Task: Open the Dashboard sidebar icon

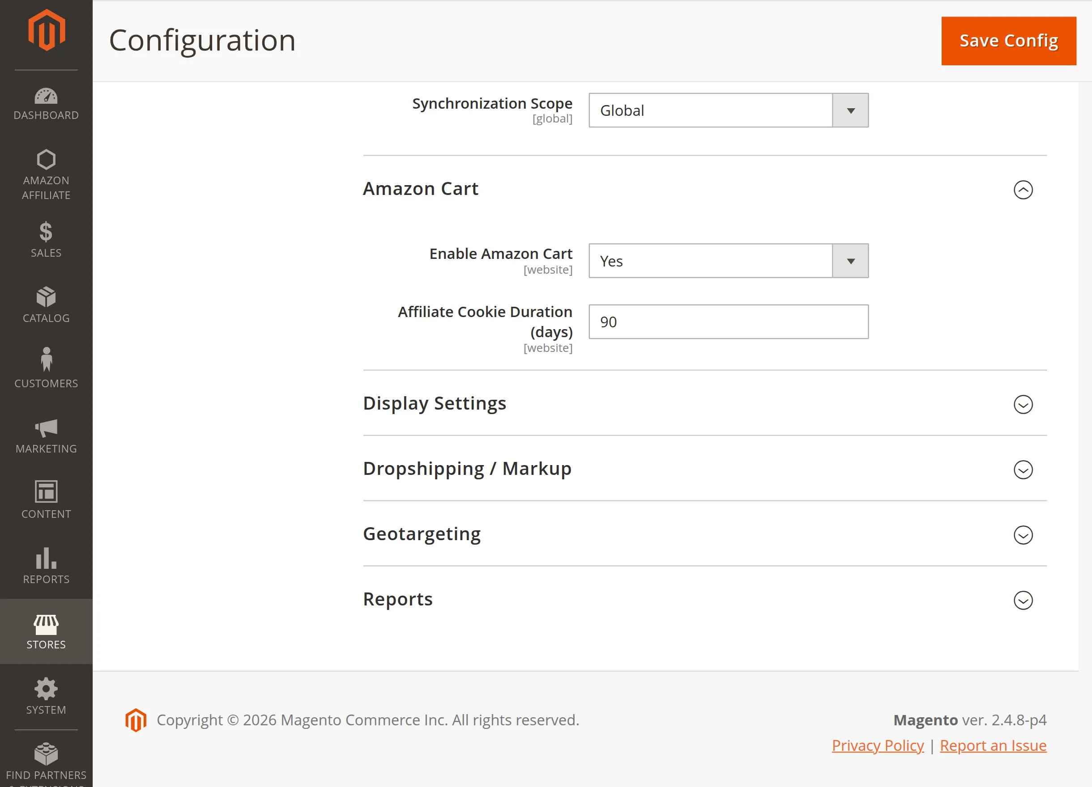Action: 46,96
